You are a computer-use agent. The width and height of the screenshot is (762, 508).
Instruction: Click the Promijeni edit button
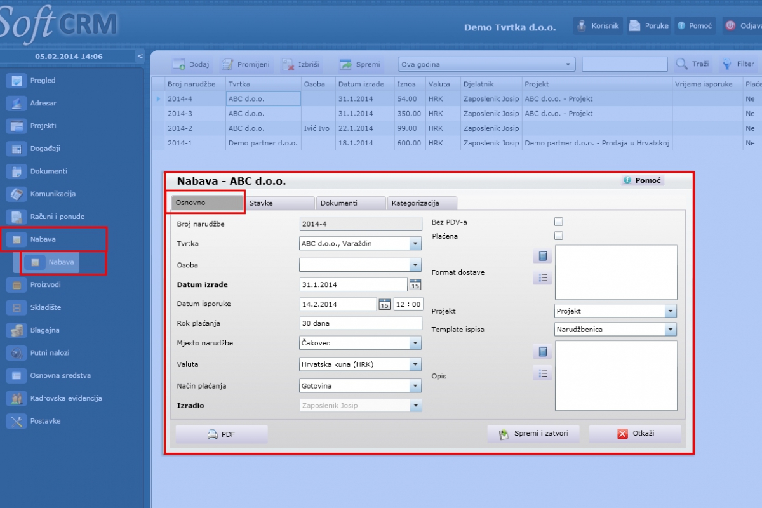click(246, 64)
